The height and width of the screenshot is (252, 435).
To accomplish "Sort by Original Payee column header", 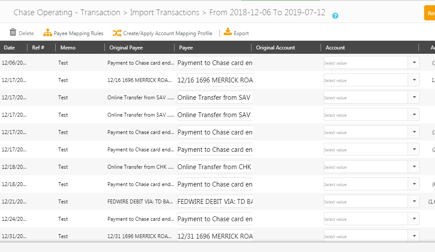I will tap(126, 48).
